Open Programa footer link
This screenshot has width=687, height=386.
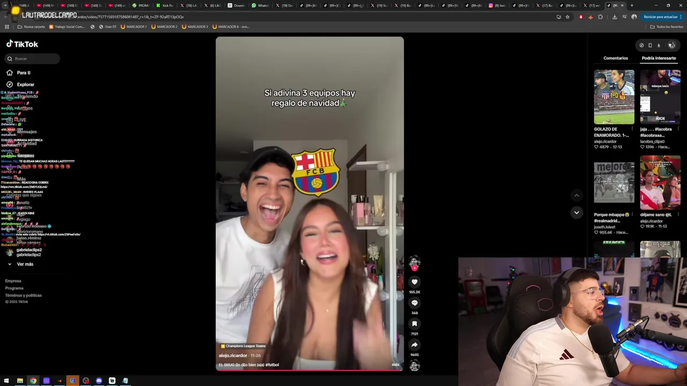click(14, 288)
